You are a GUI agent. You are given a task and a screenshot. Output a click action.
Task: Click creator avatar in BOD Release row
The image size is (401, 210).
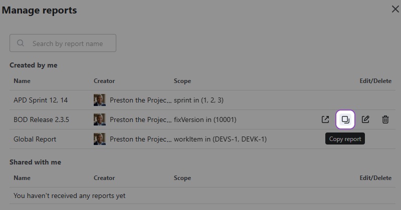(100, 119)
